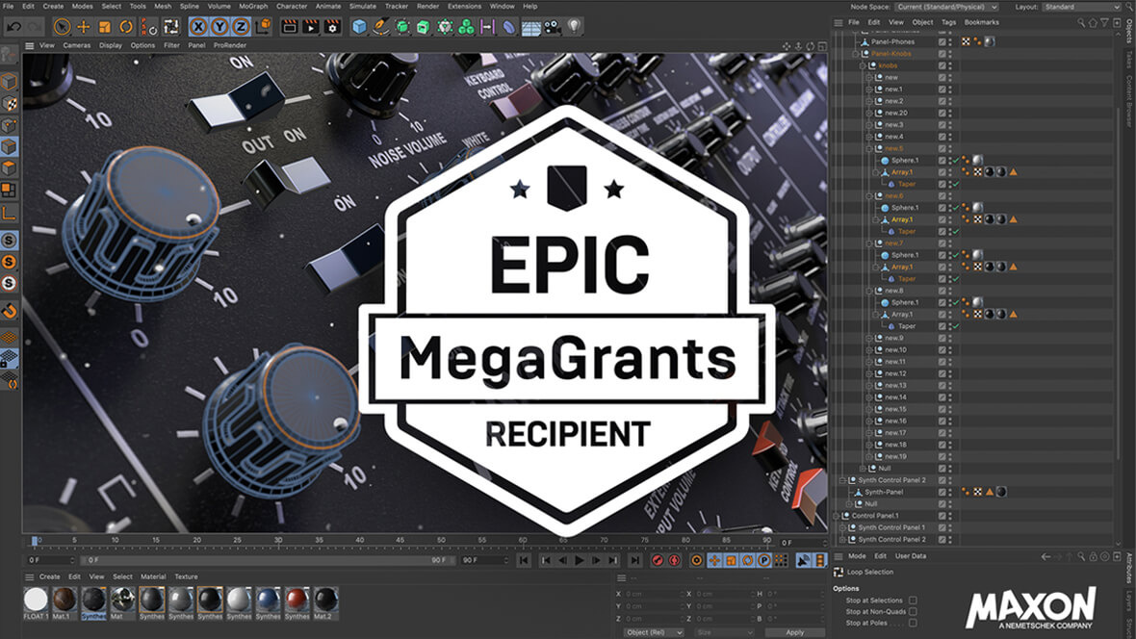Check the Stop at Poles checkbox

coord(913,623)
